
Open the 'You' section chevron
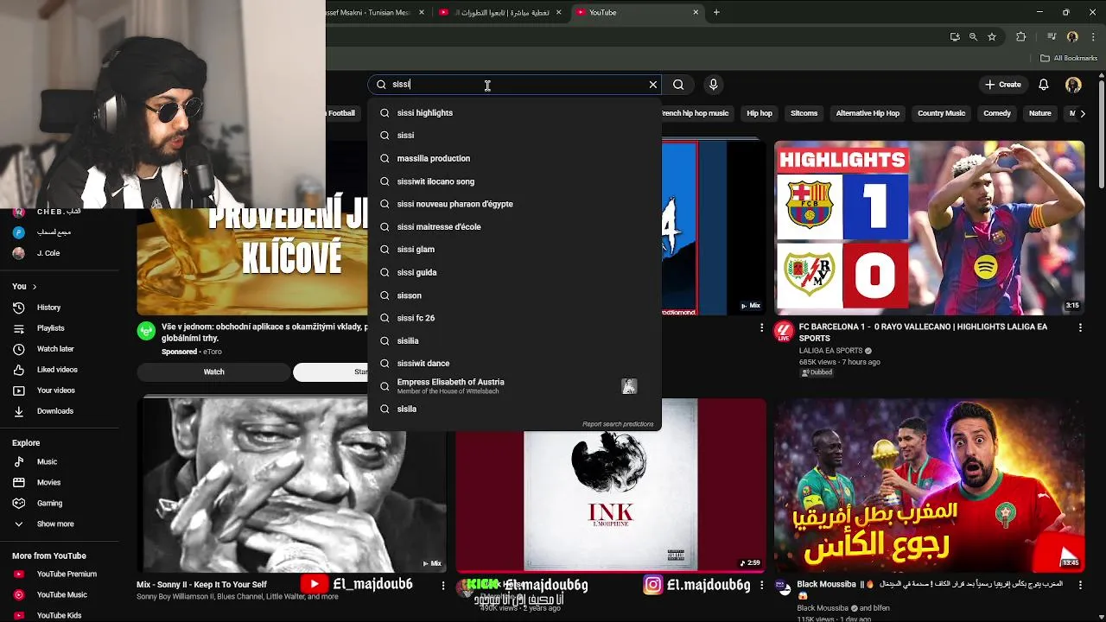pyautogui.click(x=35, y=286)
